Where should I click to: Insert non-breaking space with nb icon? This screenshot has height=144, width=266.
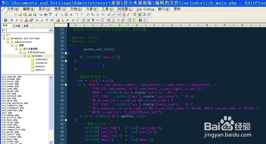click(x=37, y=20)
